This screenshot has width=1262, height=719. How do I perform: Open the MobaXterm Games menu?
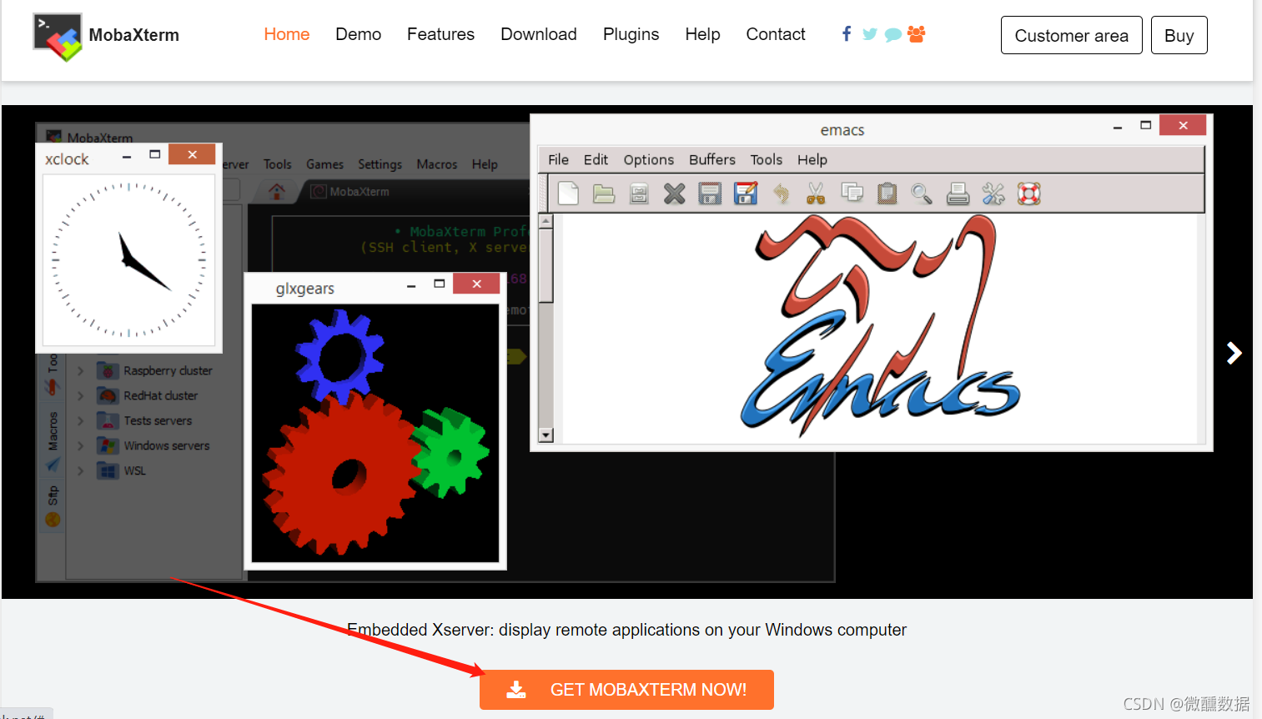[324, 164]
